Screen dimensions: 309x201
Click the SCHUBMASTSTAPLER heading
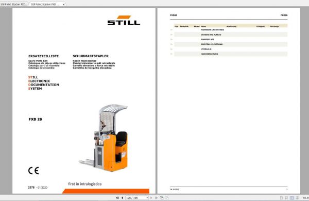(91, 56)
